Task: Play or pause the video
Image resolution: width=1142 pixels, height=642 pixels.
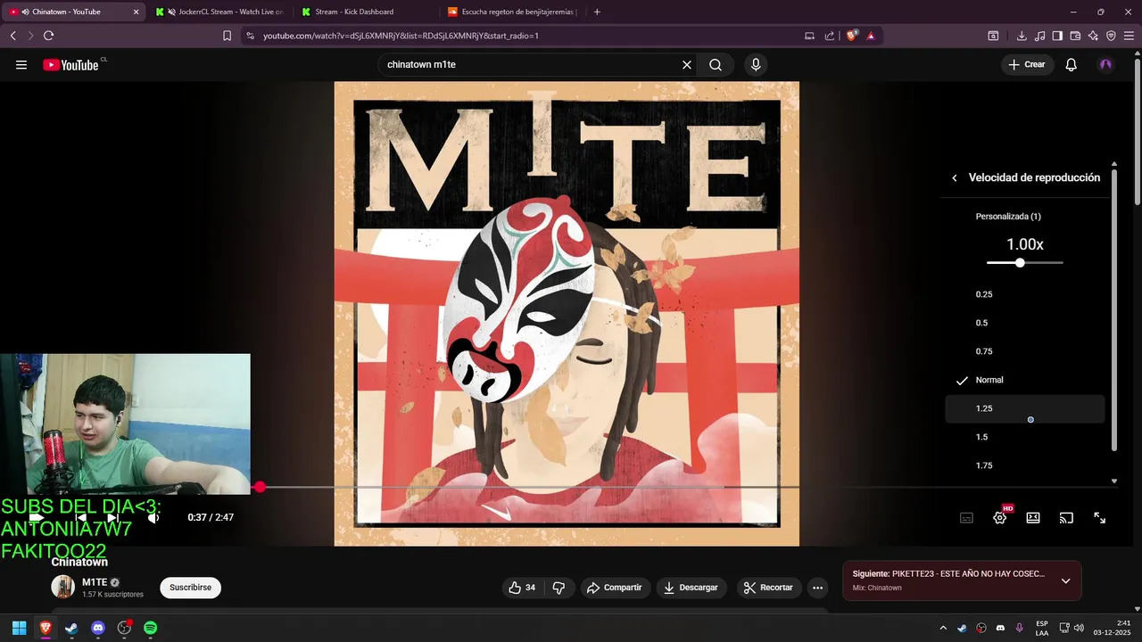Action: tap(37, 517)
